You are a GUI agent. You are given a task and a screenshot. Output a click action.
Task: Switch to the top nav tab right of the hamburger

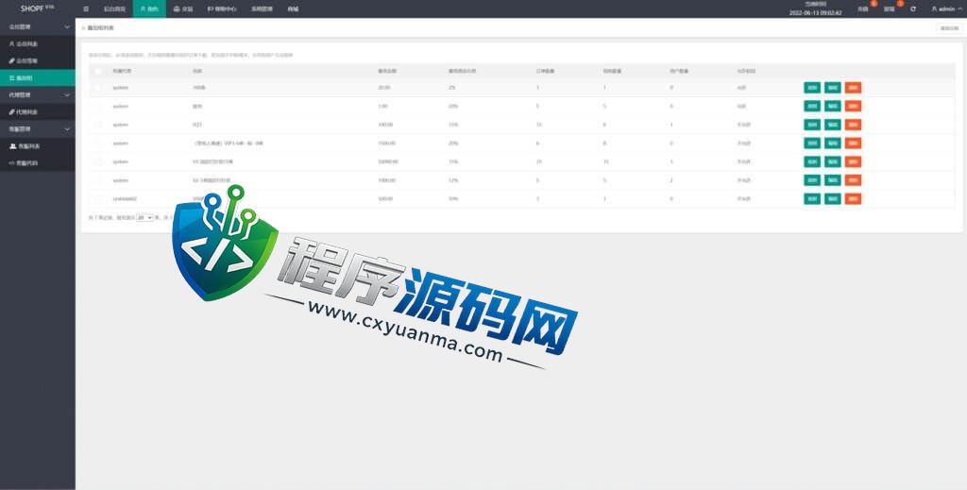(x=114, y=9)
